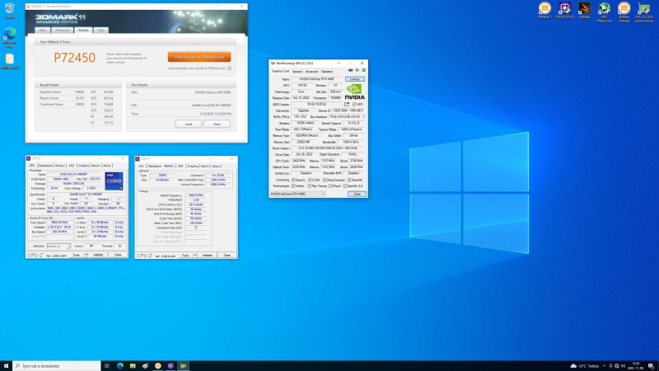Click View Result at 3DMark.com button
This screenshot has height=371, width=659.
click(x=199, y=57)
